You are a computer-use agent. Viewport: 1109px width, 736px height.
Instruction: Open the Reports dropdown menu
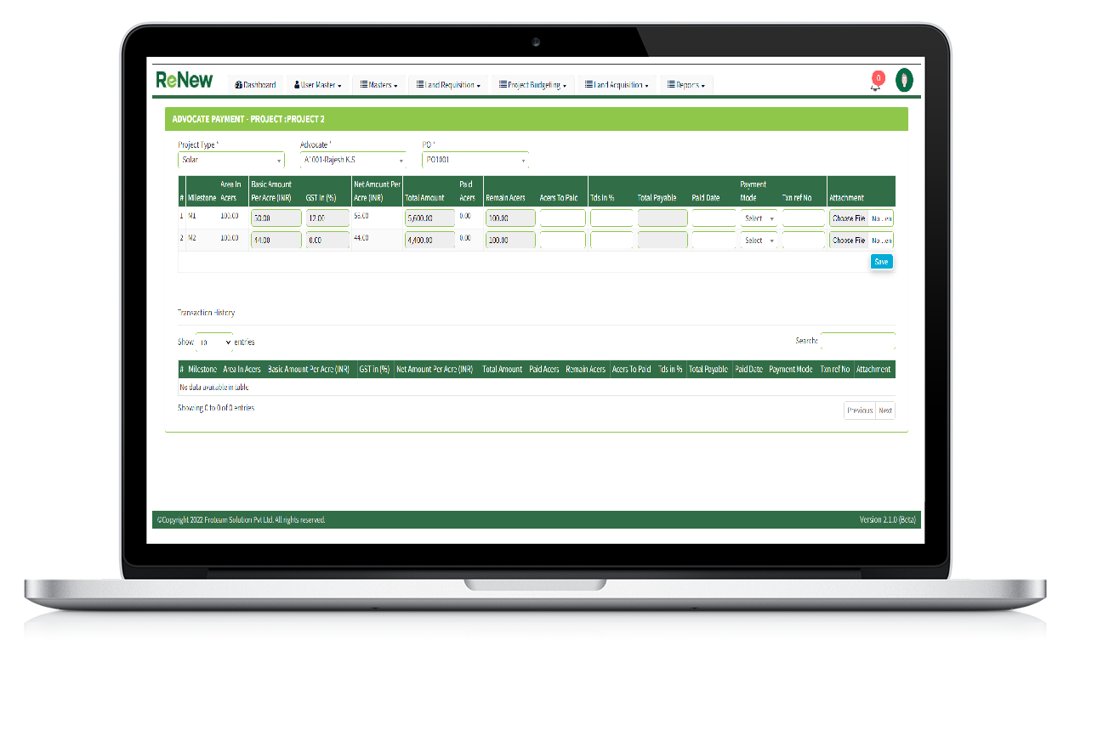[685, 85]
